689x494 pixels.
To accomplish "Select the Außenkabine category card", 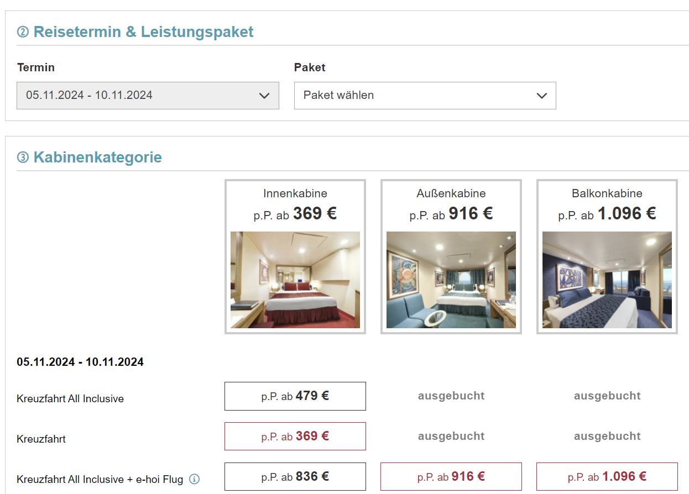I will 451,256.
